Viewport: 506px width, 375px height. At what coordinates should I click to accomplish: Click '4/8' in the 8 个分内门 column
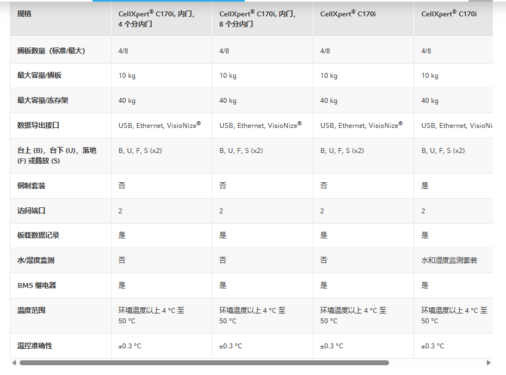point(224,51)
